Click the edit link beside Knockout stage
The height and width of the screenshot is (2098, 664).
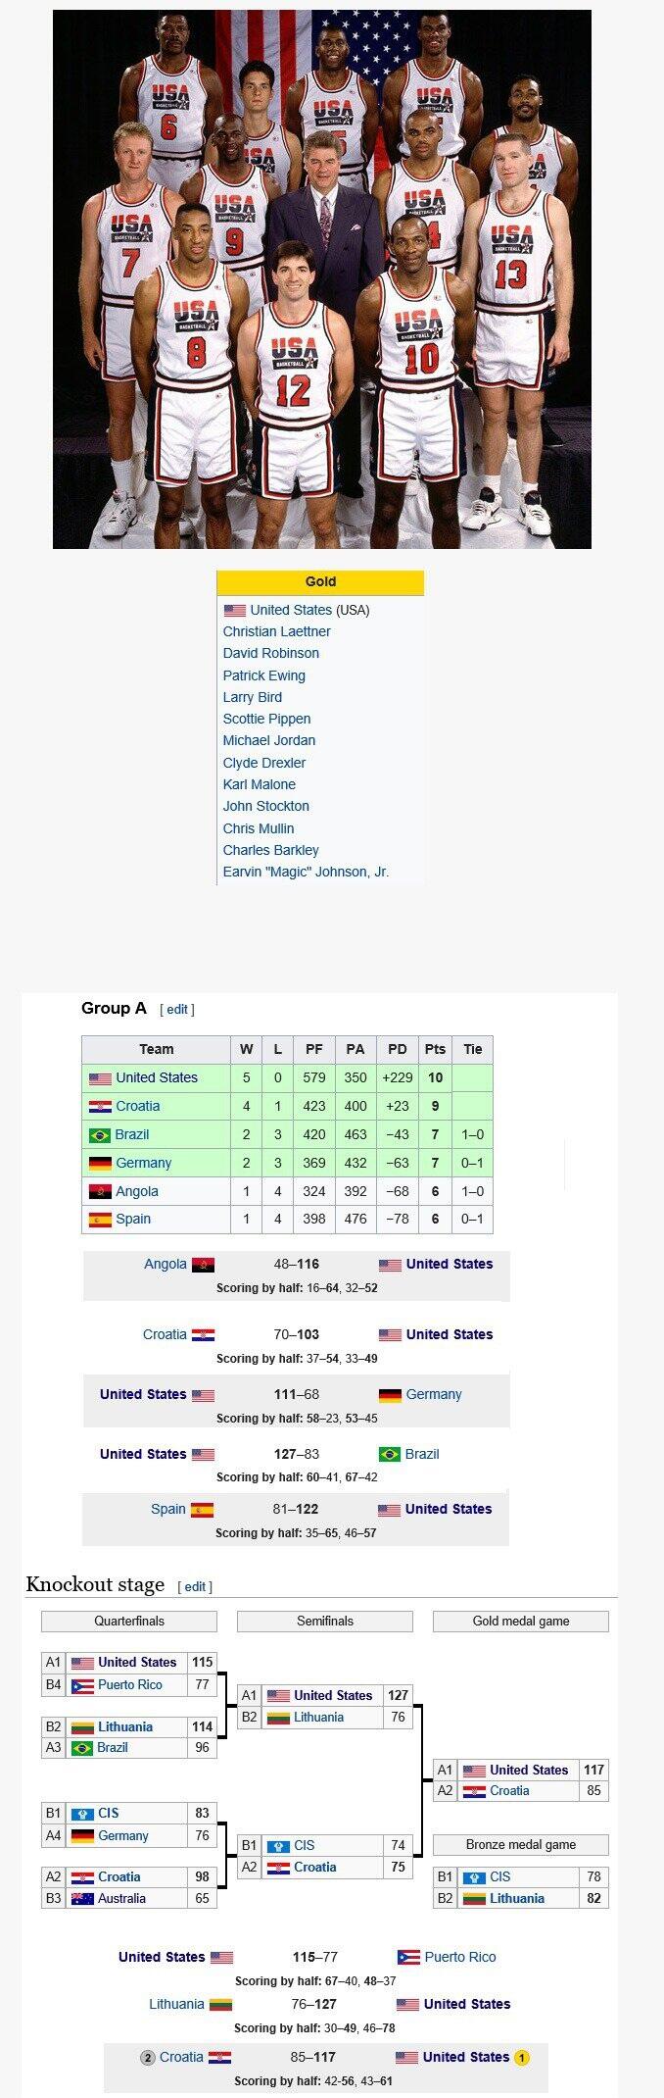pyautogui.click(x=195, y=1586)
